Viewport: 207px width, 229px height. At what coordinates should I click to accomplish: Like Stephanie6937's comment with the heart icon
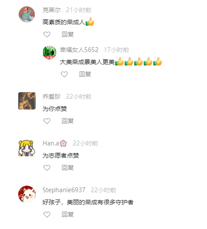click(47, 214)
